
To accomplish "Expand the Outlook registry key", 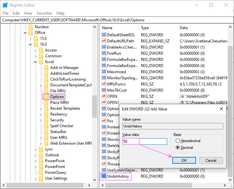I will coord(35,155).
